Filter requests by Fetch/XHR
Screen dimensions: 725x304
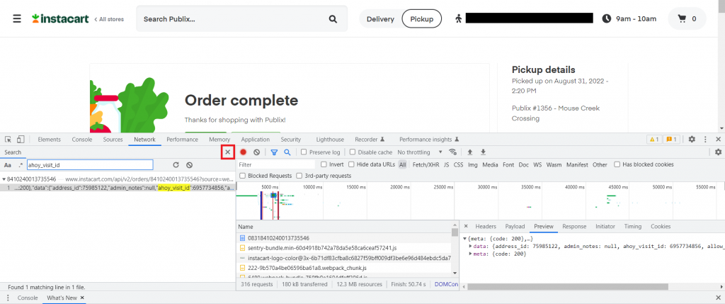click(x=426, y=164)
